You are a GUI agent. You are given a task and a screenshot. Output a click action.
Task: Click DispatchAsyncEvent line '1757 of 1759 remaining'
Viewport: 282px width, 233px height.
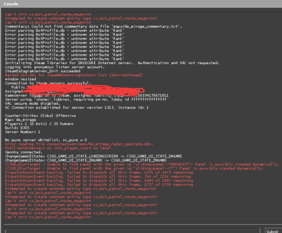99,185
